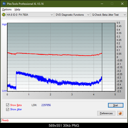Open the Preferences button

(106, 113)
